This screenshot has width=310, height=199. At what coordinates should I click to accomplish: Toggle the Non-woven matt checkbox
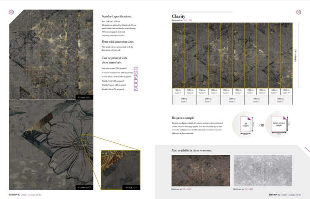(x=136, y=69)
